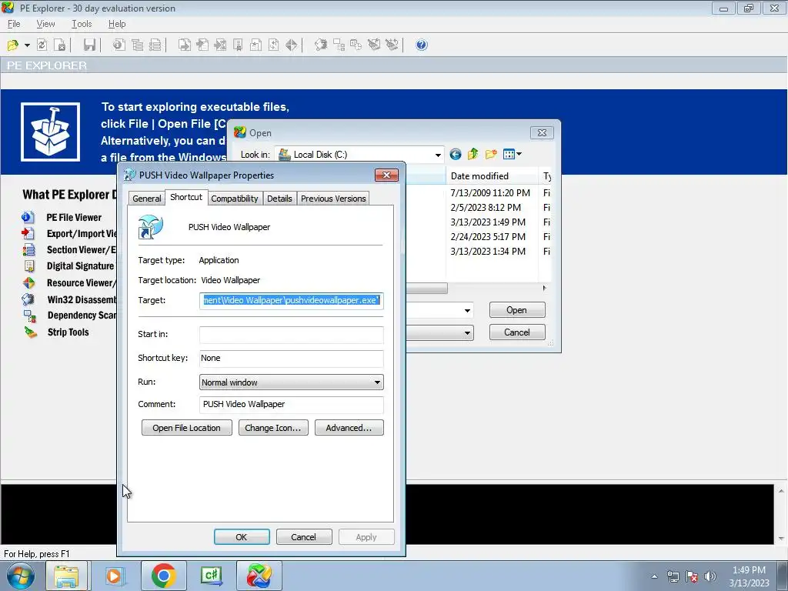Click in the Shortcut key field
The width and height of the screenshot is (788, 591).
pos(292,359)
